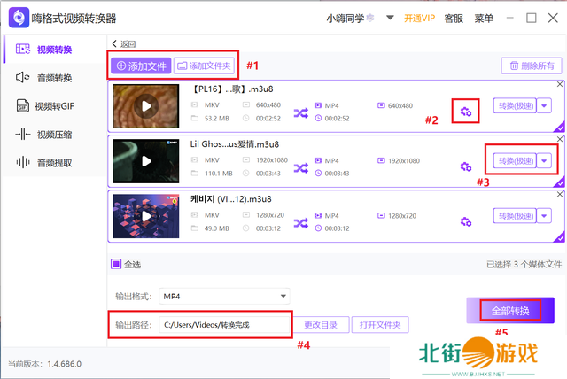Click the gear icon on the 케비지 file row
This screenshot has height=379, width=567.
point(466,220)
